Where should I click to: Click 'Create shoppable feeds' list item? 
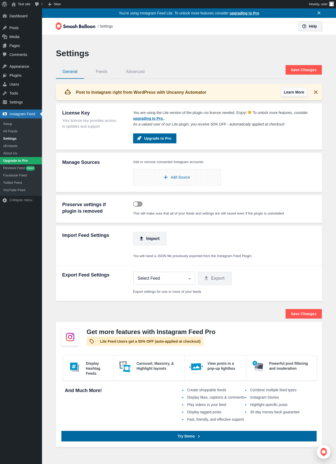pyautogui.click(x=207, y=390)
